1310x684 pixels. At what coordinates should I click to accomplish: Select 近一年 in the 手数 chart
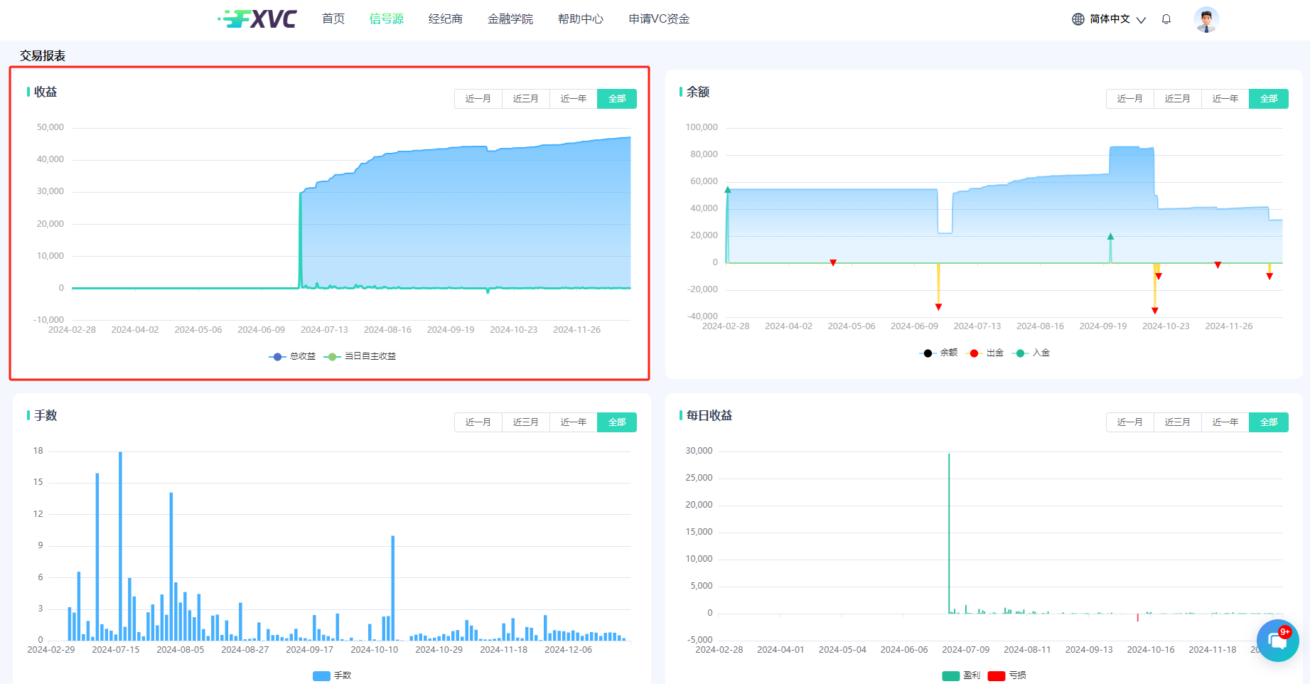coord(573,422)
